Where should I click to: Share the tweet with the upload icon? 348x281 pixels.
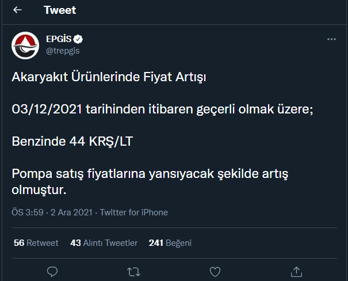296,271
